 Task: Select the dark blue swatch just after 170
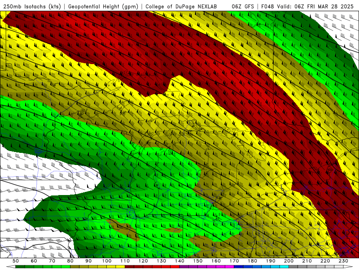point(239,267)
